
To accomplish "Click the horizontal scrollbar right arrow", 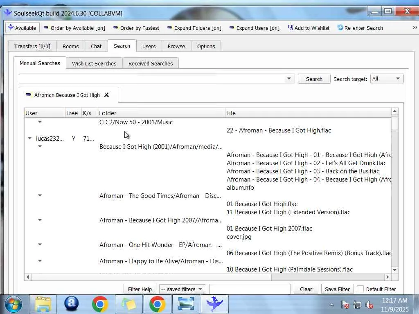I will [x=388, y=277].
